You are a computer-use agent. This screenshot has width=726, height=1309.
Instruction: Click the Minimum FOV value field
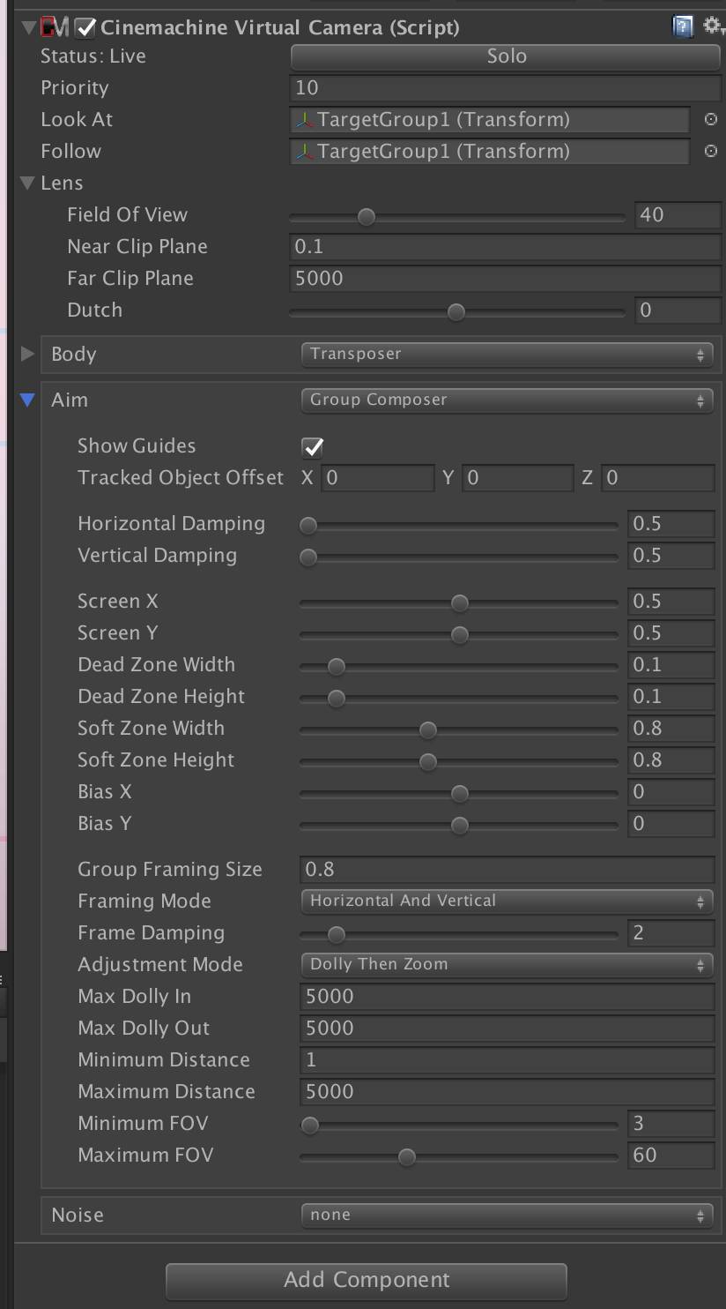tap(671, 1124)
